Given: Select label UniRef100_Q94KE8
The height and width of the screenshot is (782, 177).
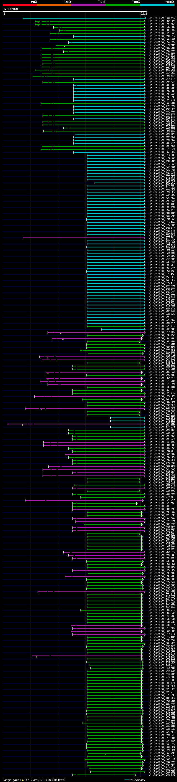Looking at the screenshot, I should click(162, 451).
